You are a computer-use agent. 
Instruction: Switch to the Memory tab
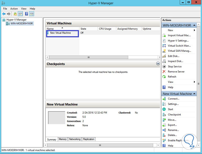point(63,139)
